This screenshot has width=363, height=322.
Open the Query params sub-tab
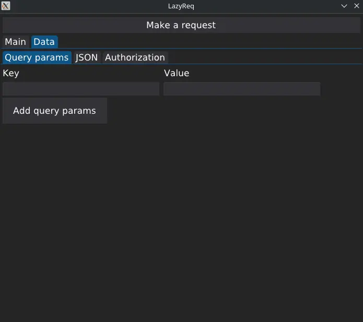click(37, 57)
